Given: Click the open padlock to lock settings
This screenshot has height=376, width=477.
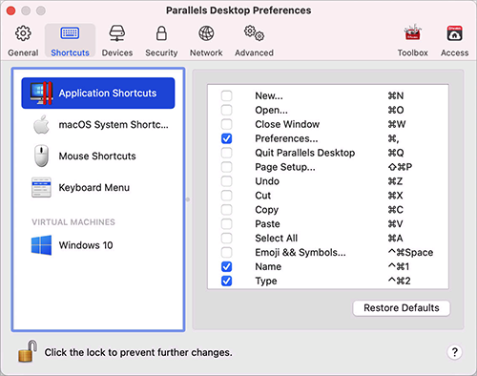Looking at the screenshot, I should (28, 351).
